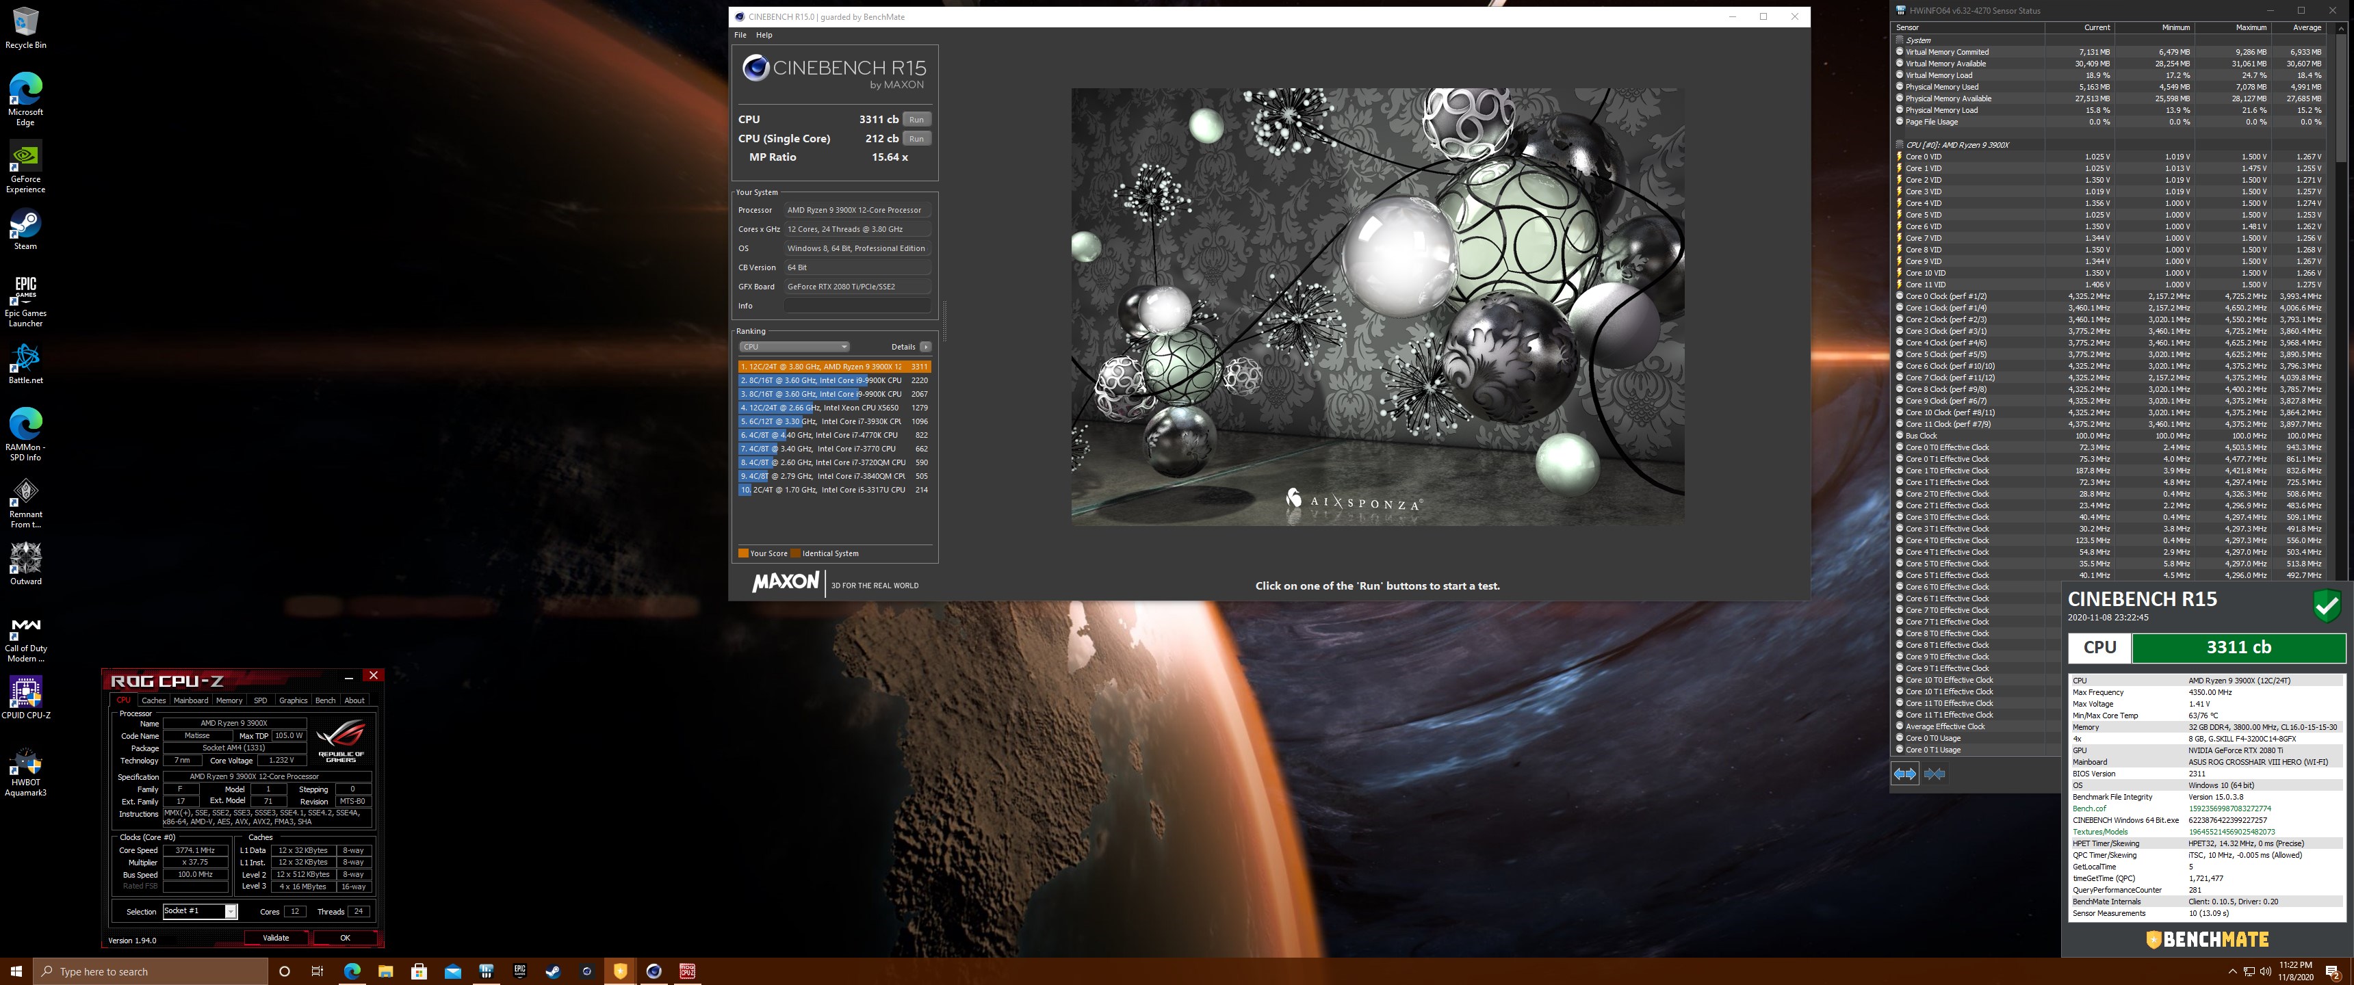Run the CPU (Single Core) test
2354x985 pixels.
916,138
